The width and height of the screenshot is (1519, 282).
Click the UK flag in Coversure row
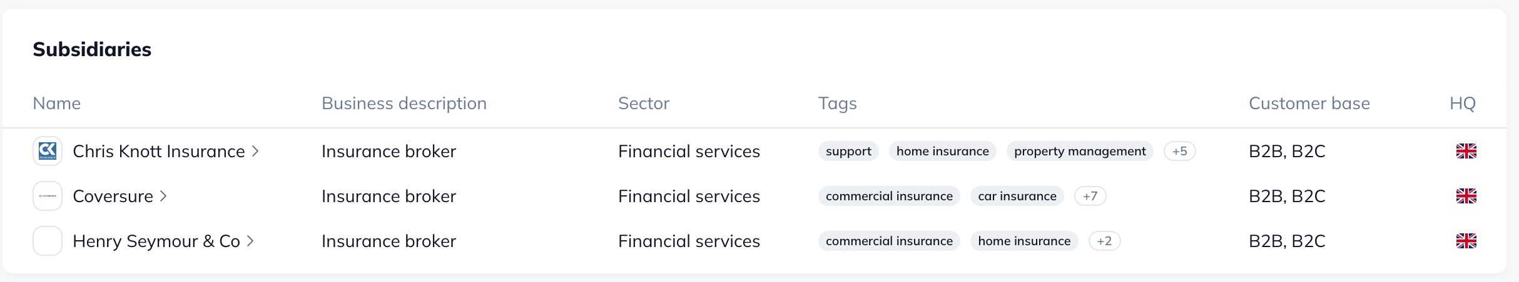1466,196
